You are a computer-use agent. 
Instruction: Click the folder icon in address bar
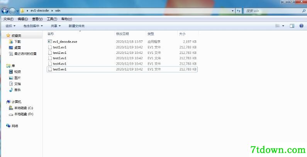[22, 11]
